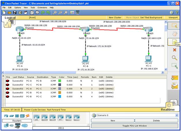Close the PDU list panel with the x
The image size is (181, 131).
[x=3, y=76]
